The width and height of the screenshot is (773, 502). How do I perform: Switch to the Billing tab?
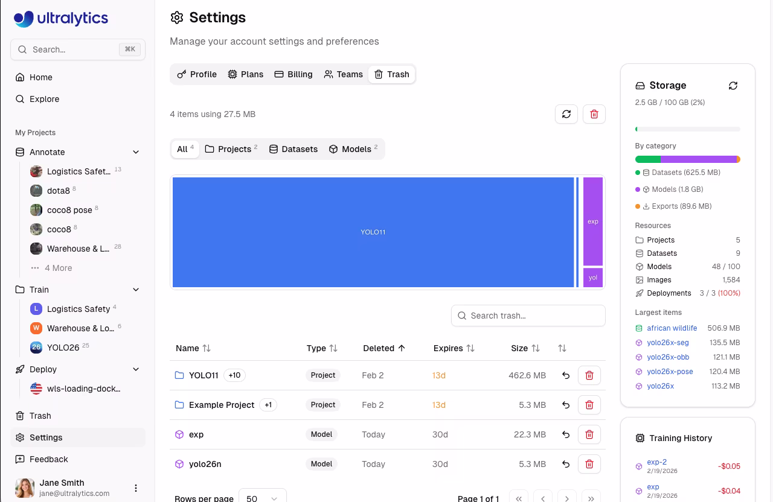[293, 74]
